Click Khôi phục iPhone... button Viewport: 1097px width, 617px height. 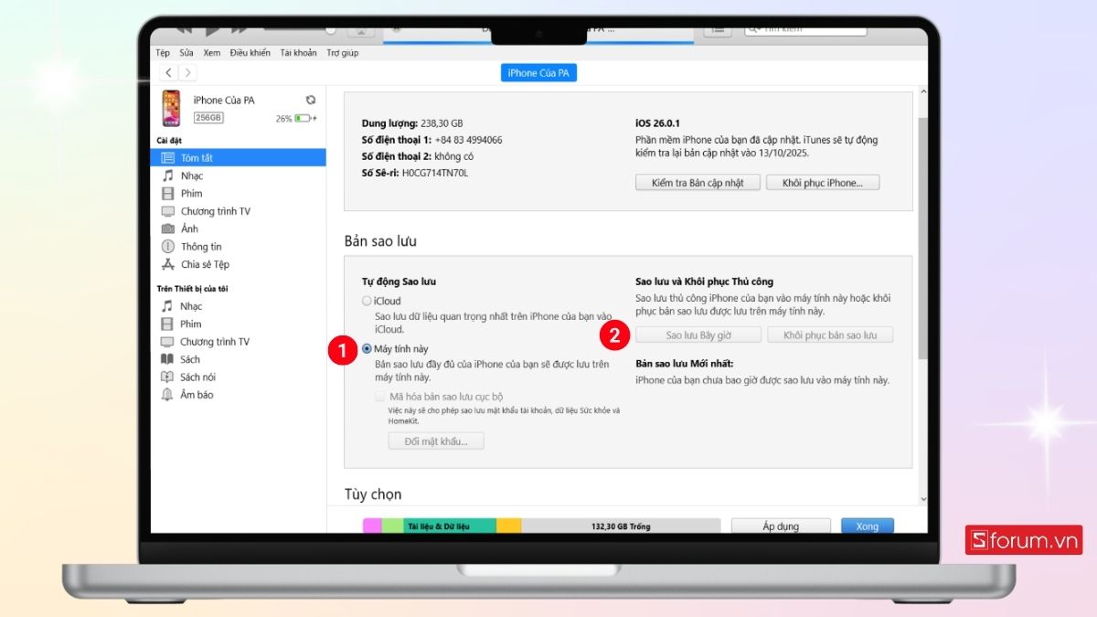[x=823, y=183]
